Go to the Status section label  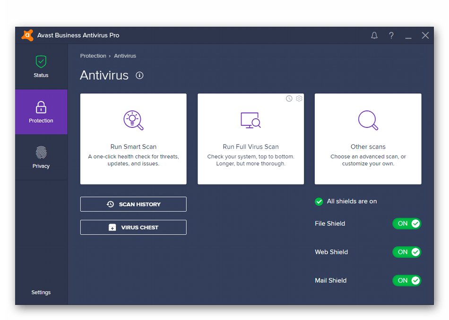41,75
